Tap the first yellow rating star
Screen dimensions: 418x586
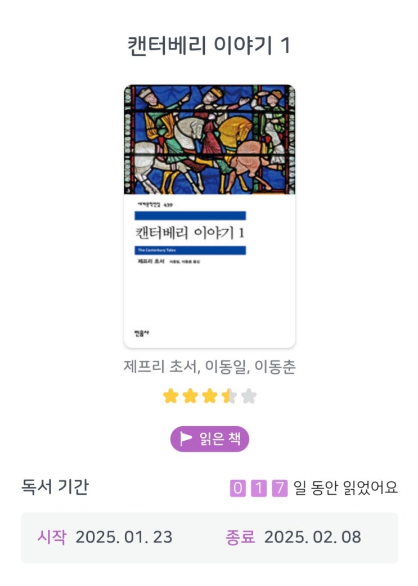(x=170, y=396)
